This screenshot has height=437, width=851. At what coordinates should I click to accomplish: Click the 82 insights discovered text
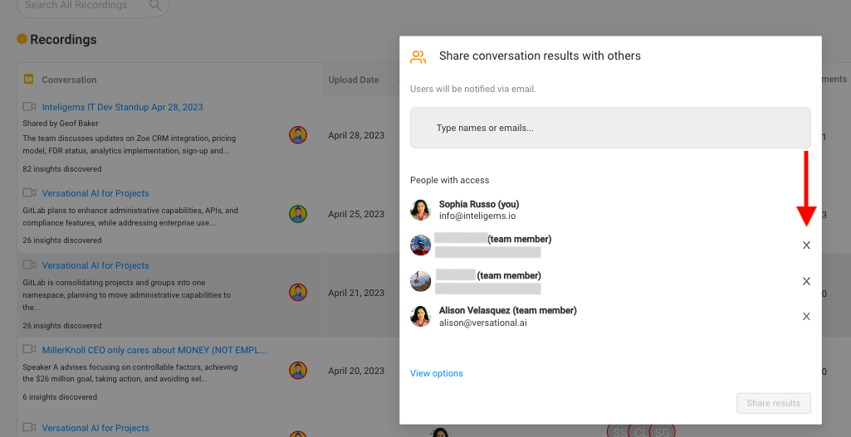(62, 168)
